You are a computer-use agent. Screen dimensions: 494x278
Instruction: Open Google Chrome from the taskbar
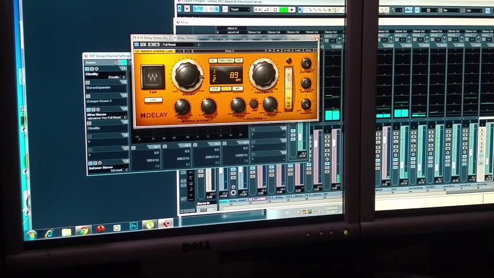click(83, 231)
